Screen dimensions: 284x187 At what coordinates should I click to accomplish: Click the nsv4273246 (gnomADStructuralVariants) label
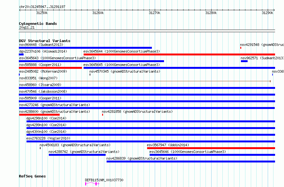tap(55, 105)
